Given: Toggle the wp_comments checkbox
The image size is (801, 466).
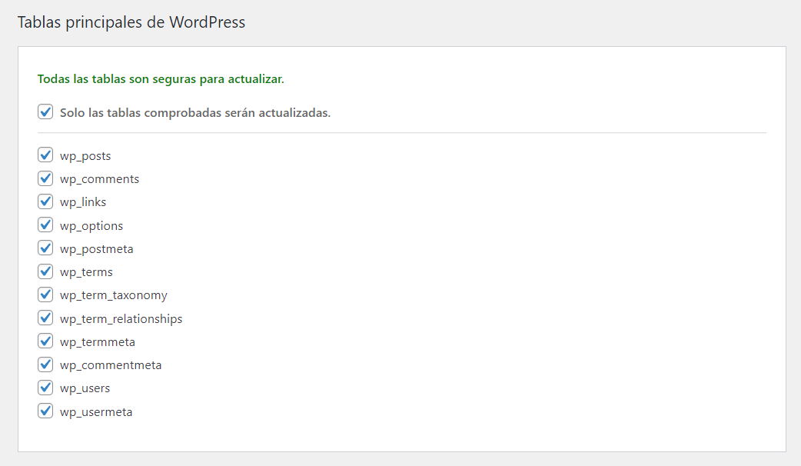Looking at the screenshot, I should (45, 178).
